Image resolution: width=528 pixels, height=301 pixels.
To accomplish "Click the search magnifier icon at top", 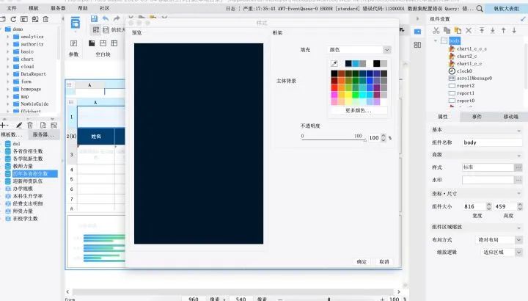I will click(480, 8).
